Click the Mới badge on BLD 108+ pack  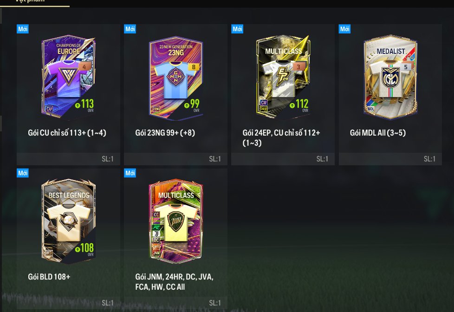click(23, 173)
